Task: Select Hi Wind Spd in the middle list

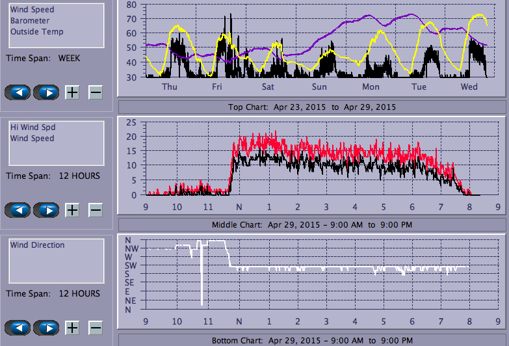Action: click(x=32, y=127)
